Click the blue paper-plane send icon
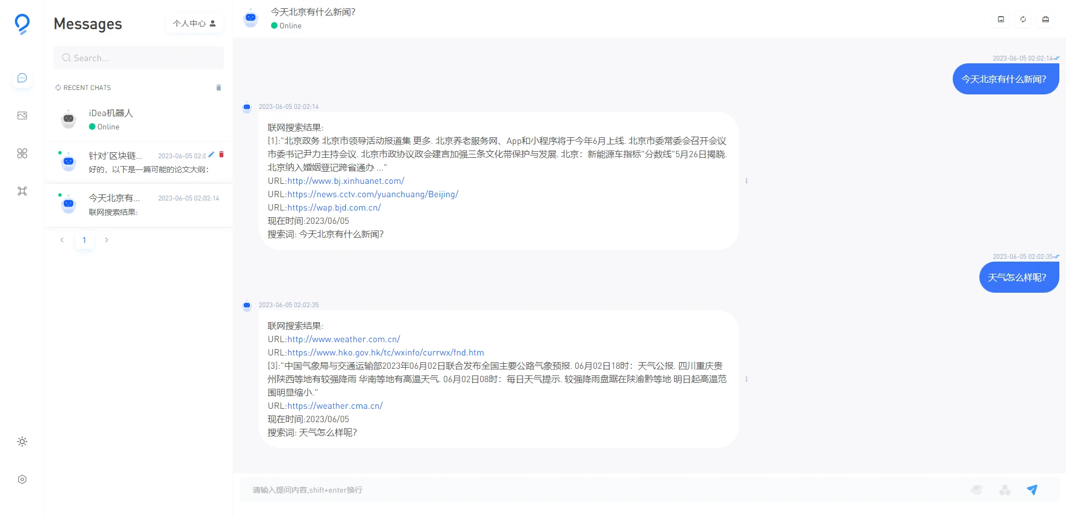 (x=1032, y=489)
